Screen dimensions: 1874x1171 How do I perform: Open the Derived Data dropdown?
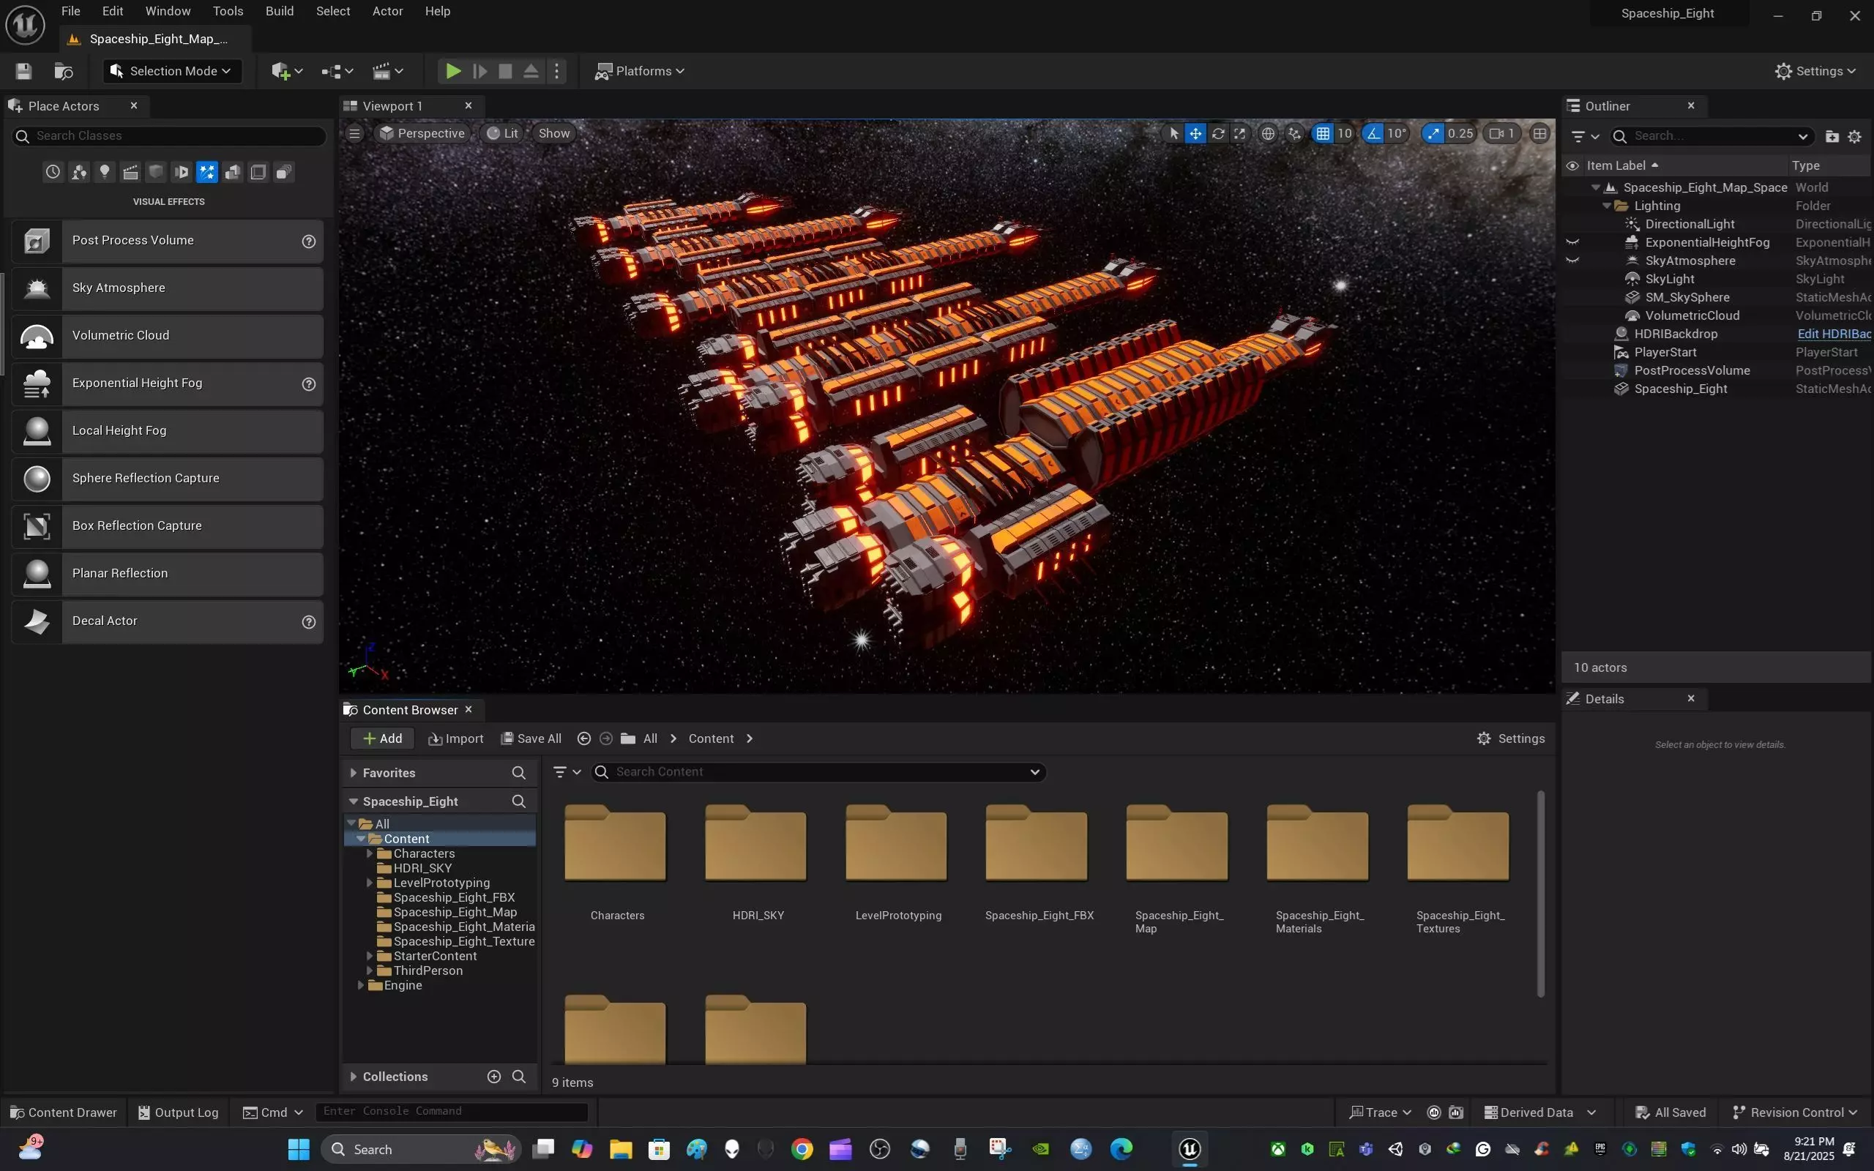(1540, 1112)
